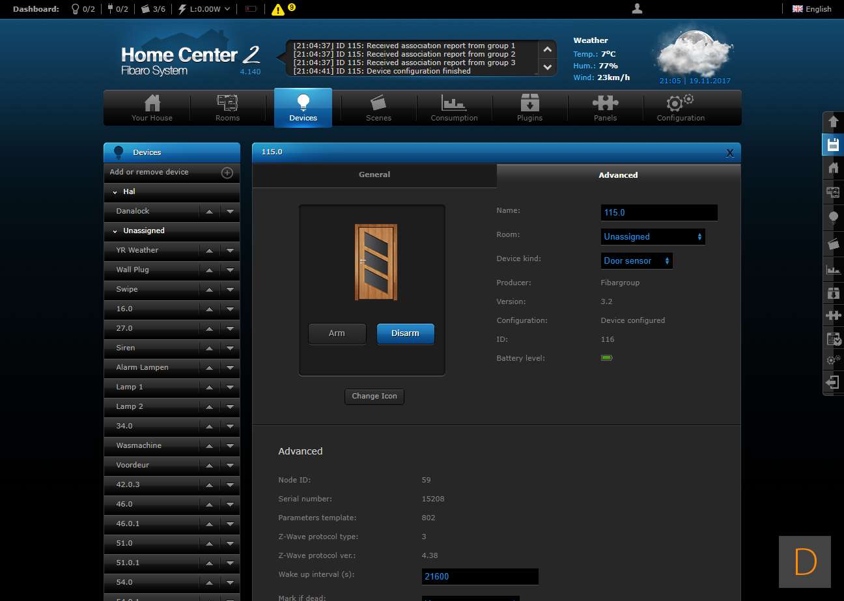Click the yellow warning notifications icon
844x601 pixels.
click(x=278, y=10)
